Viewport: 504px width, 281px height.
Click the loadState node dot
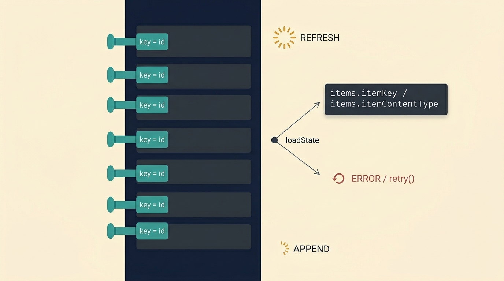click(x=274, y=140)
